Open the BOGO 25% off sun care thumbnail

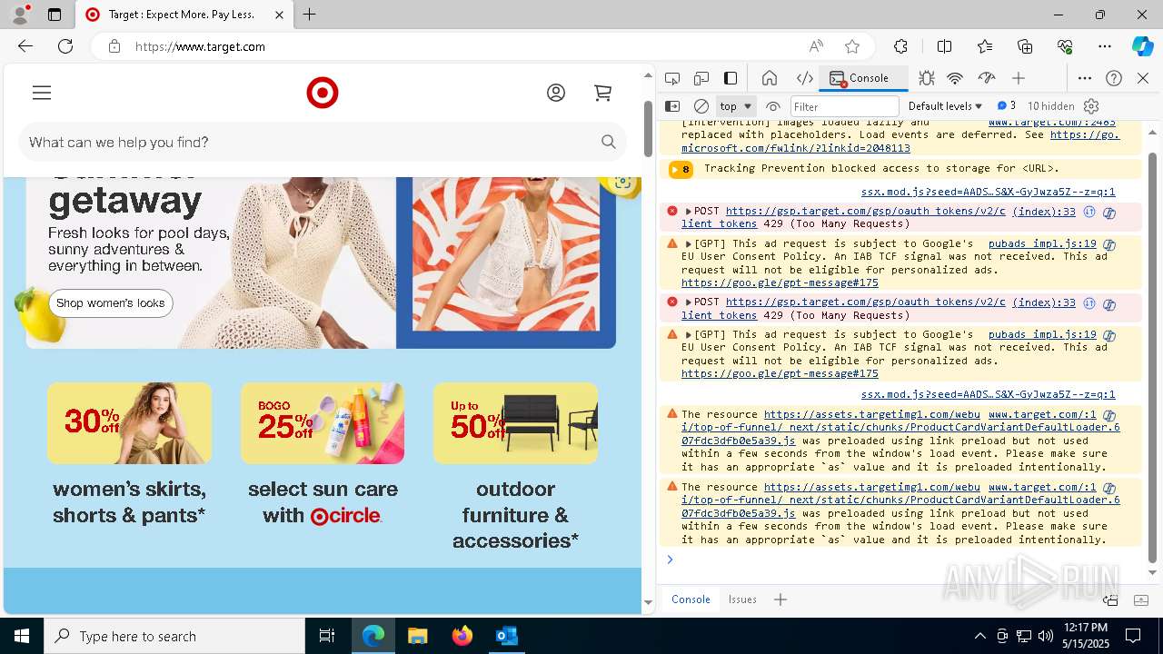pyautogui.click(x=323, y=422)
